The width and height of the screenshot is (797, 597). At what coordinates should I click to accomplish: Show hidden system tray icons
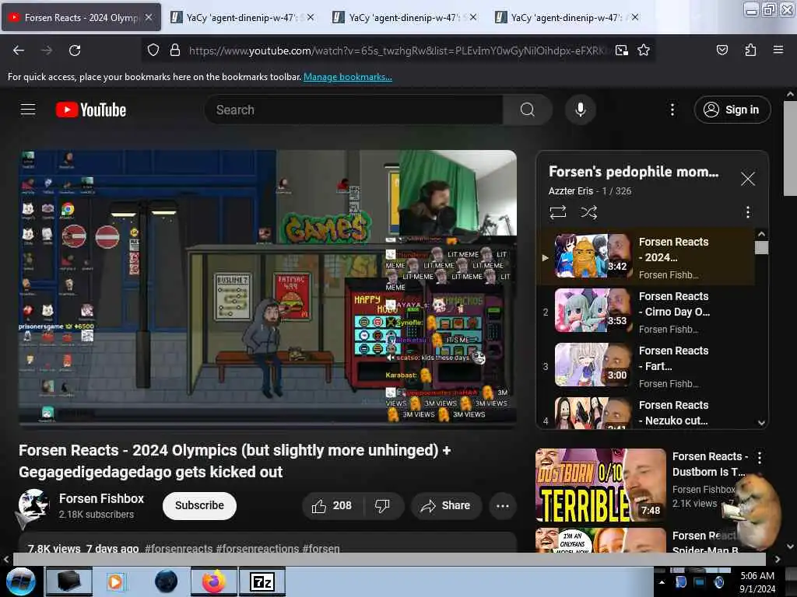[x=662, y=582]
